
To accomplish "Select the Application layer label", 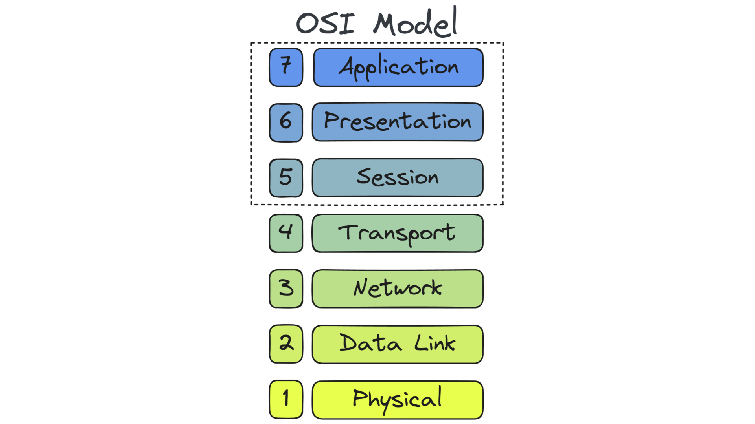I will click(x=395, y=66).
